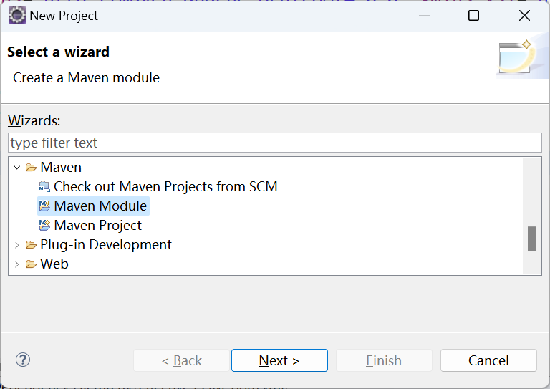Click the wizard list scrollbar thumb
The image size is (550, 389).
[532, 239]
